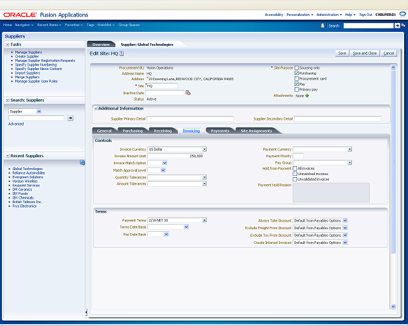Click the scroll down arrow of the form
Screen dimensions: 408x326
tap(393, 306)
